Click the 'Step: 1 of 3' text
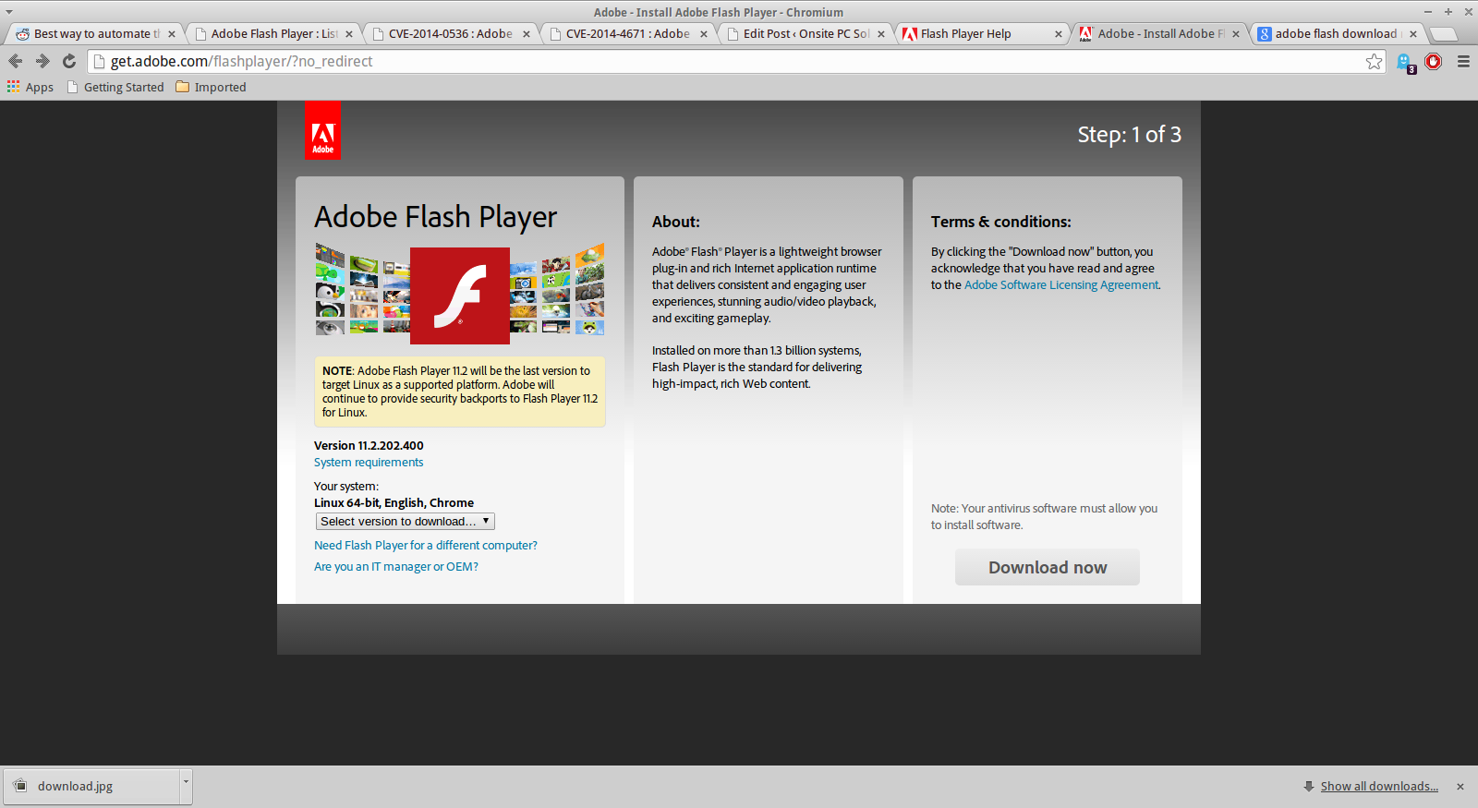Screen dimensions: 1478x808 tap(1129, 135)
